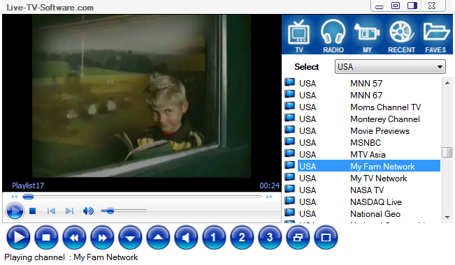Viewport: 455px width, 265px height.
Task: Click the Playlist17 label in player
Action: [x=28, y=185]
